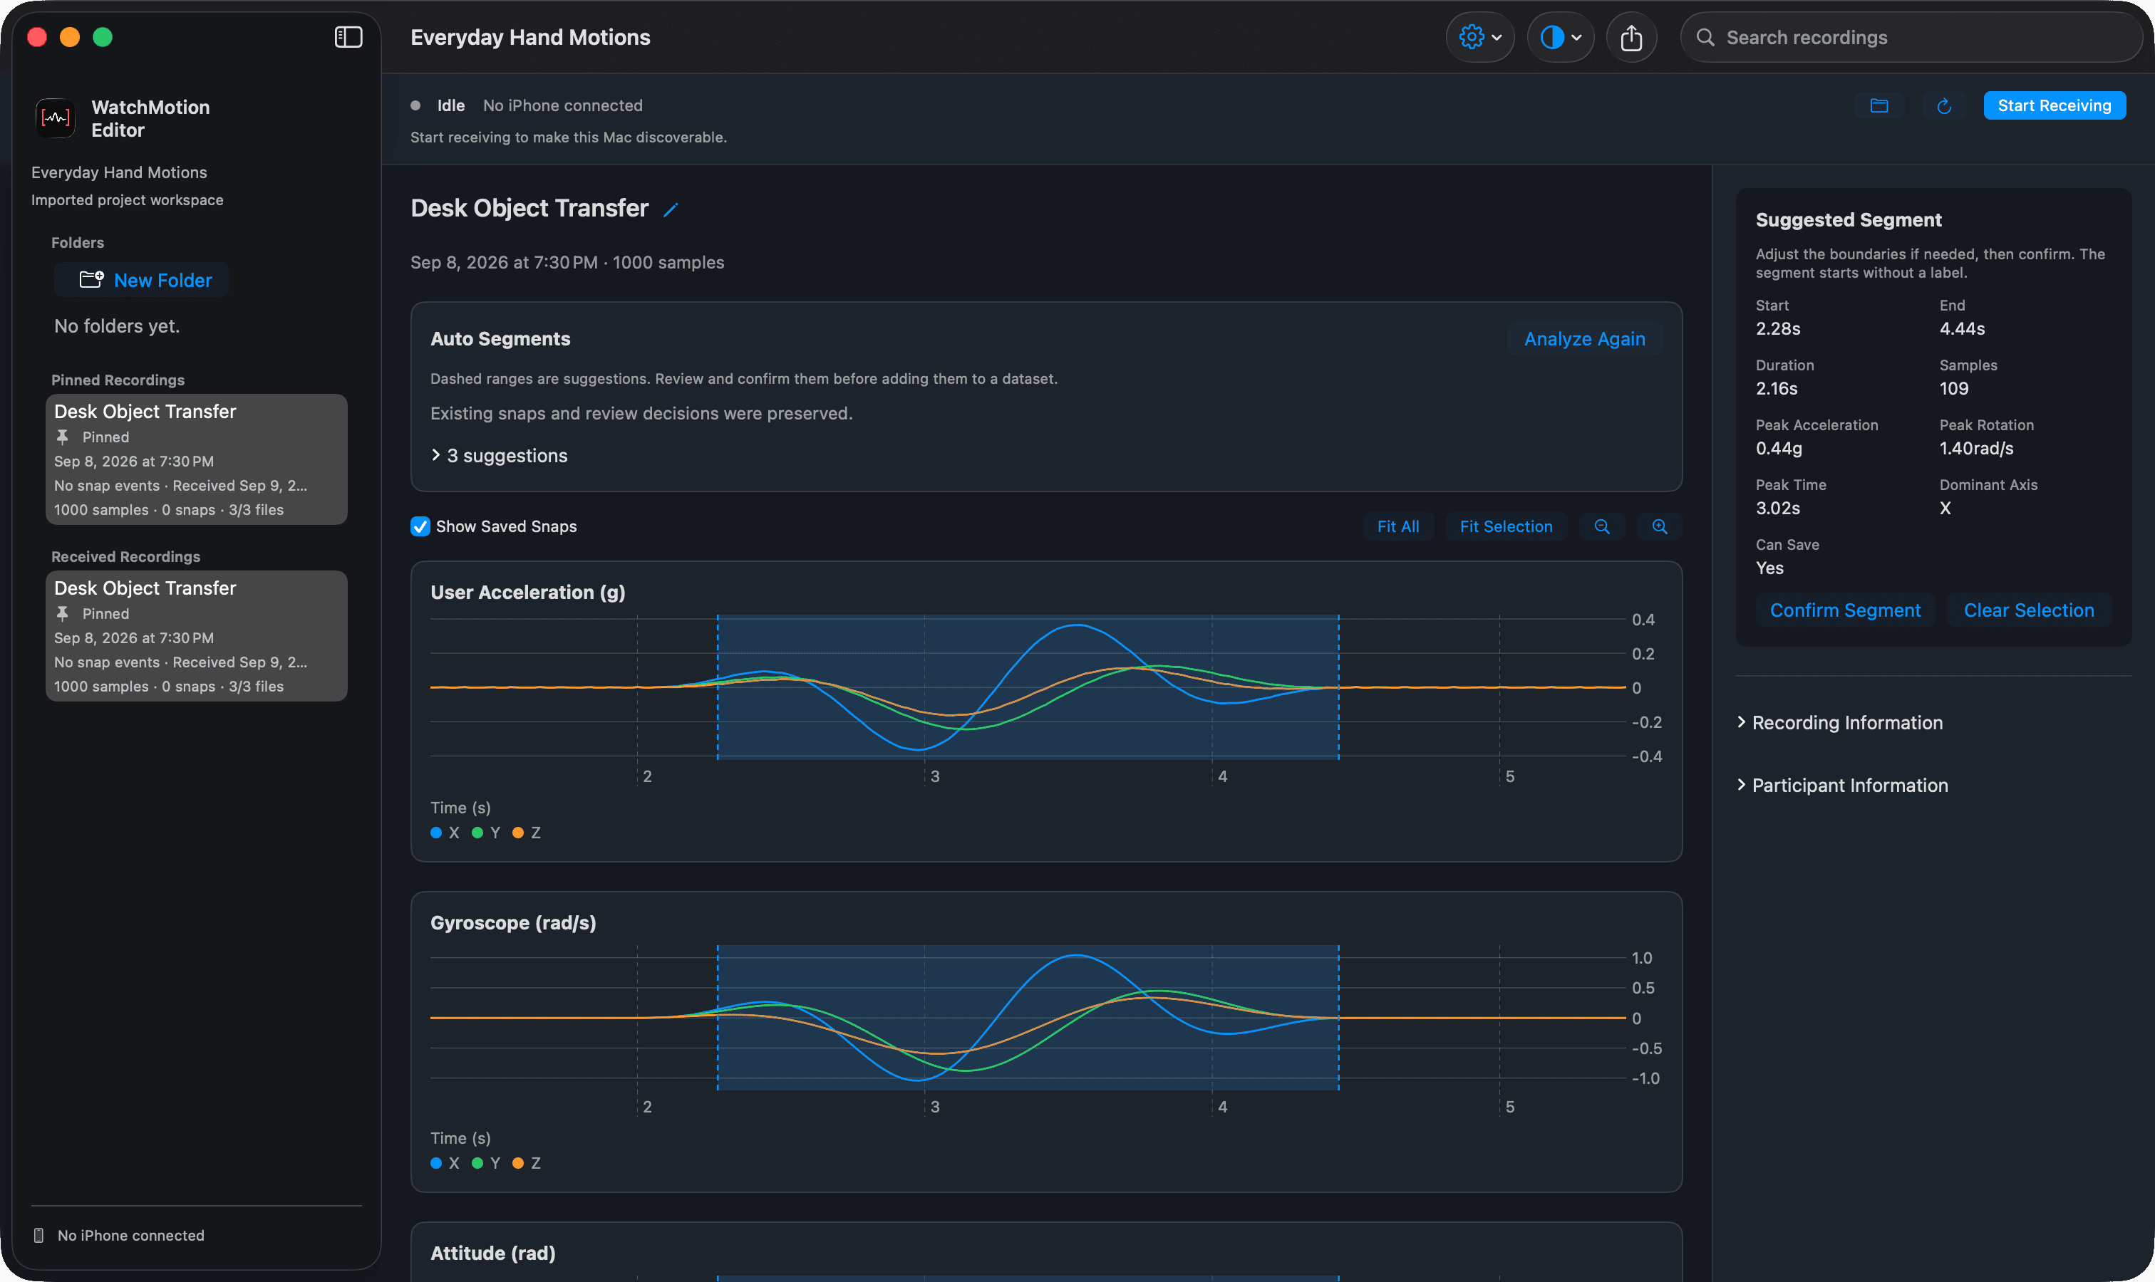This screenshot has width=2155, height=1282.
Task: Click the Samples value 109
Action: (x=1953, y=389)
